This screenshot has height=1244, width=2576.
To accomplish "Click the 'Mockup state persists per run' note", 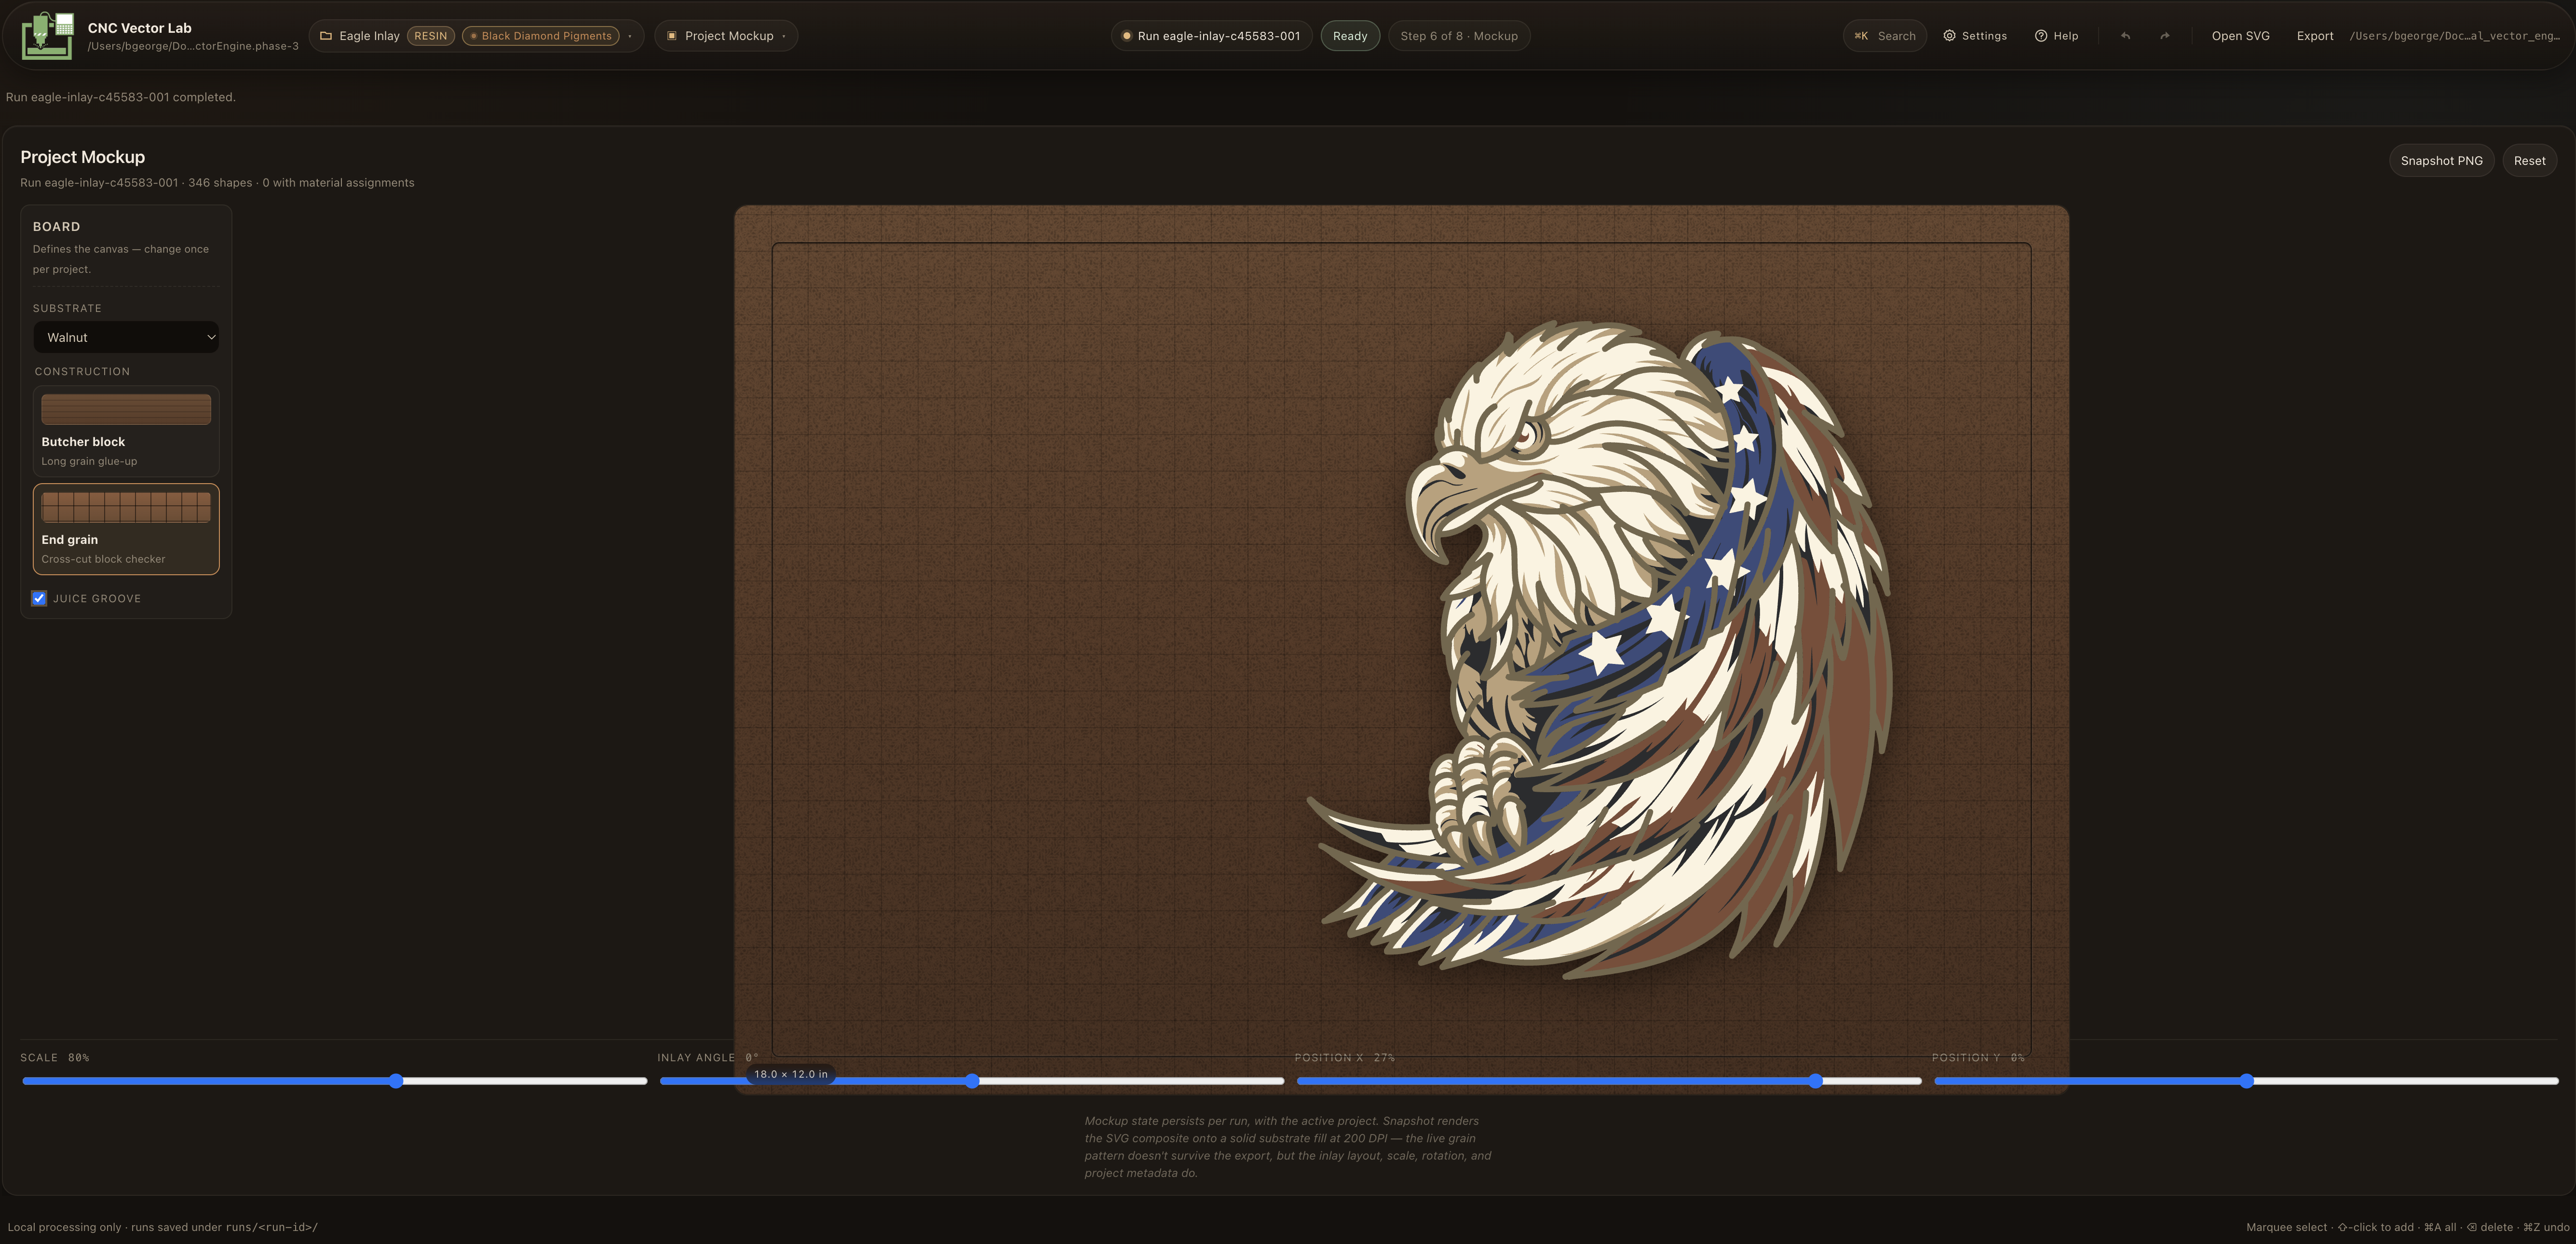I will tap(1288, 1147).
